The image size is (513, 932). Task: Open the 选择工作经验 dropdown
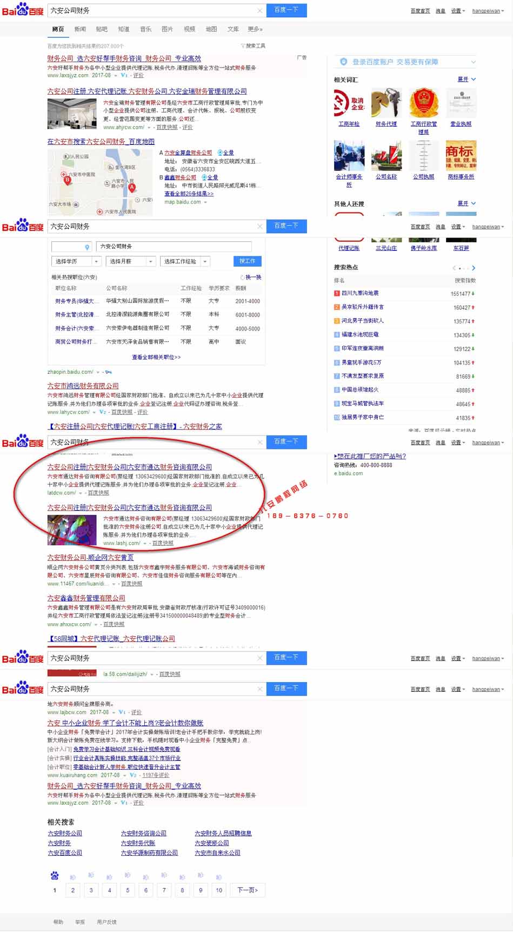click(x=184, y=261)
